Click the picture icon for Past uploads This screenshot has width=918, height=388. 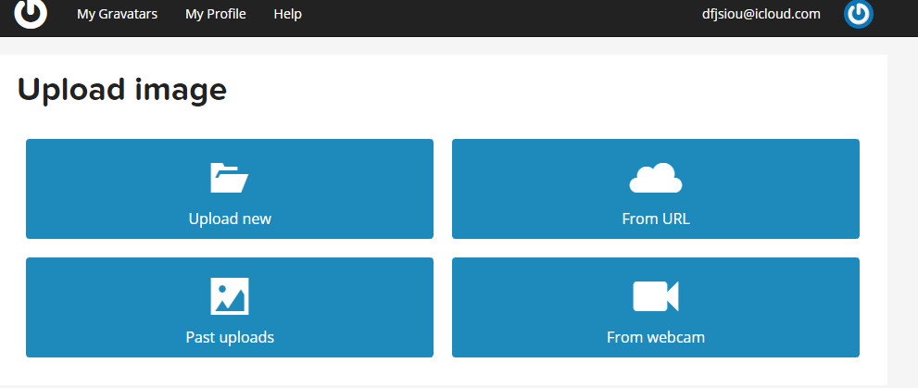[230, 296]
